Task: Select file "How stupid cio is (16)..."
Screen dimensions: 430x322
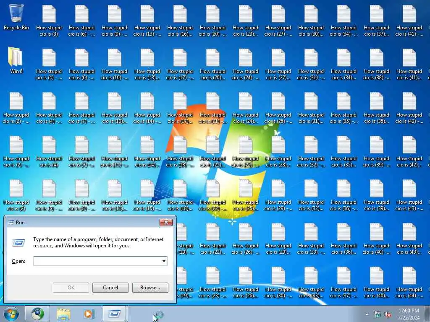Action: click(x=180, y=21)
